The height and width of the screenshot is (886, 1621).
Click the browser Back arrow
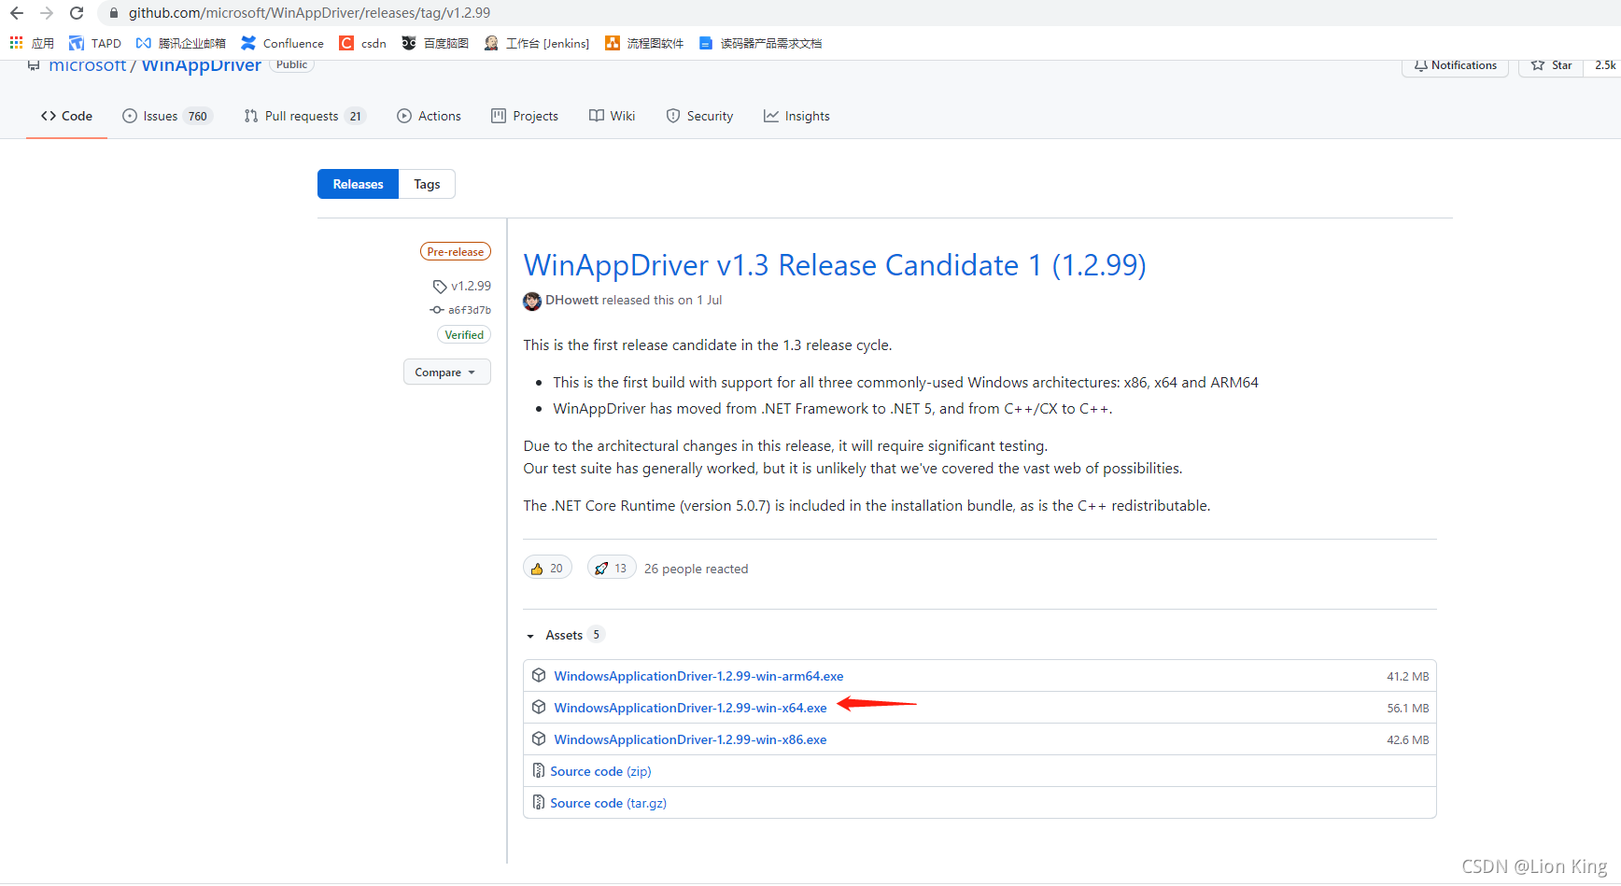(x=17, y=13)
